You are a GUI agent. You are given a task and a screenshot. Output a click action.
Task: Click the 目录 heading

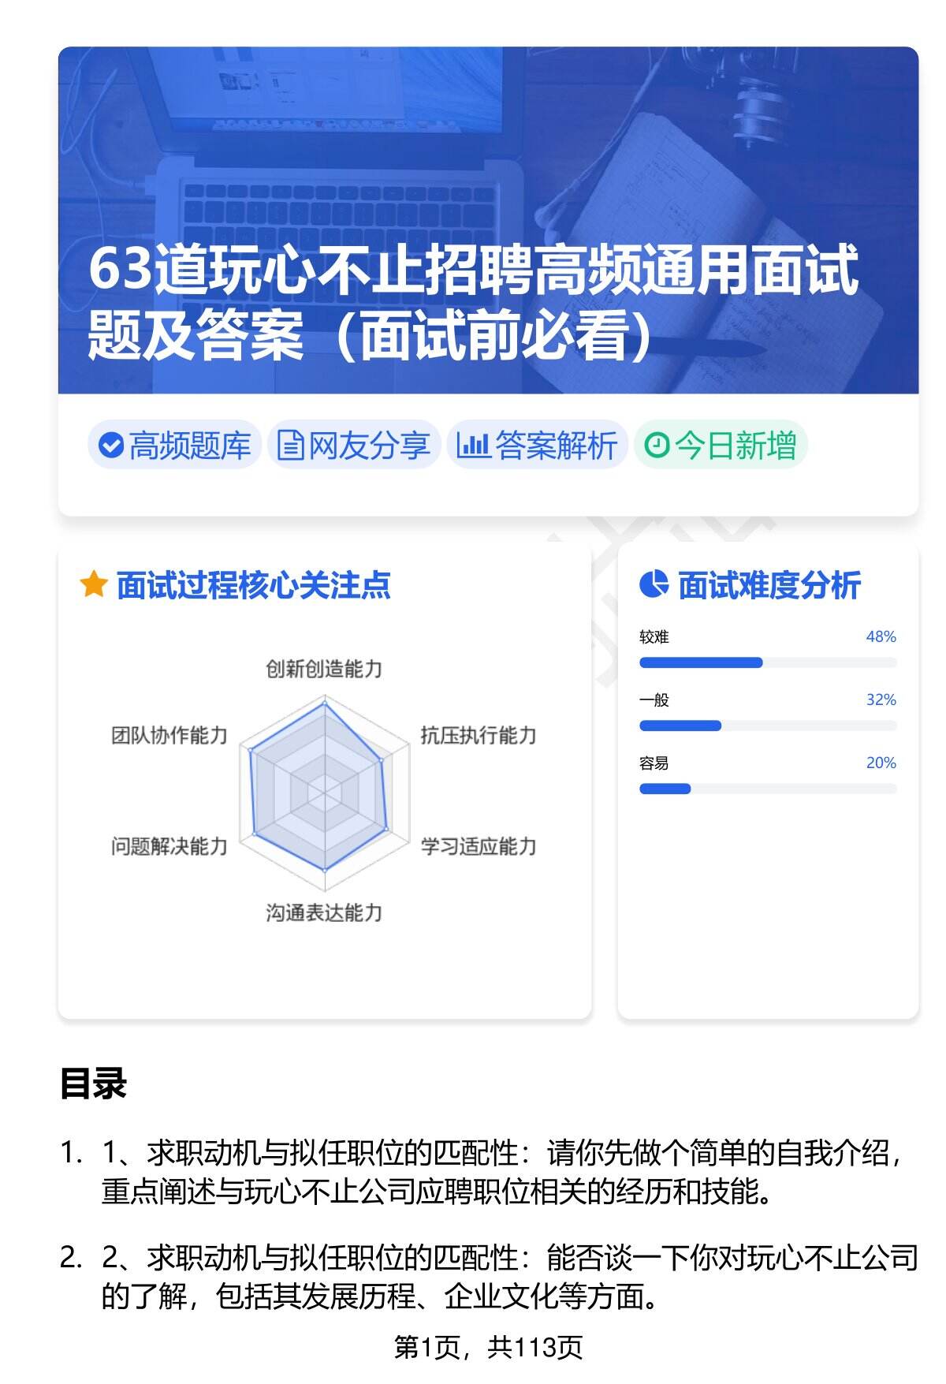coord(93,1084)
